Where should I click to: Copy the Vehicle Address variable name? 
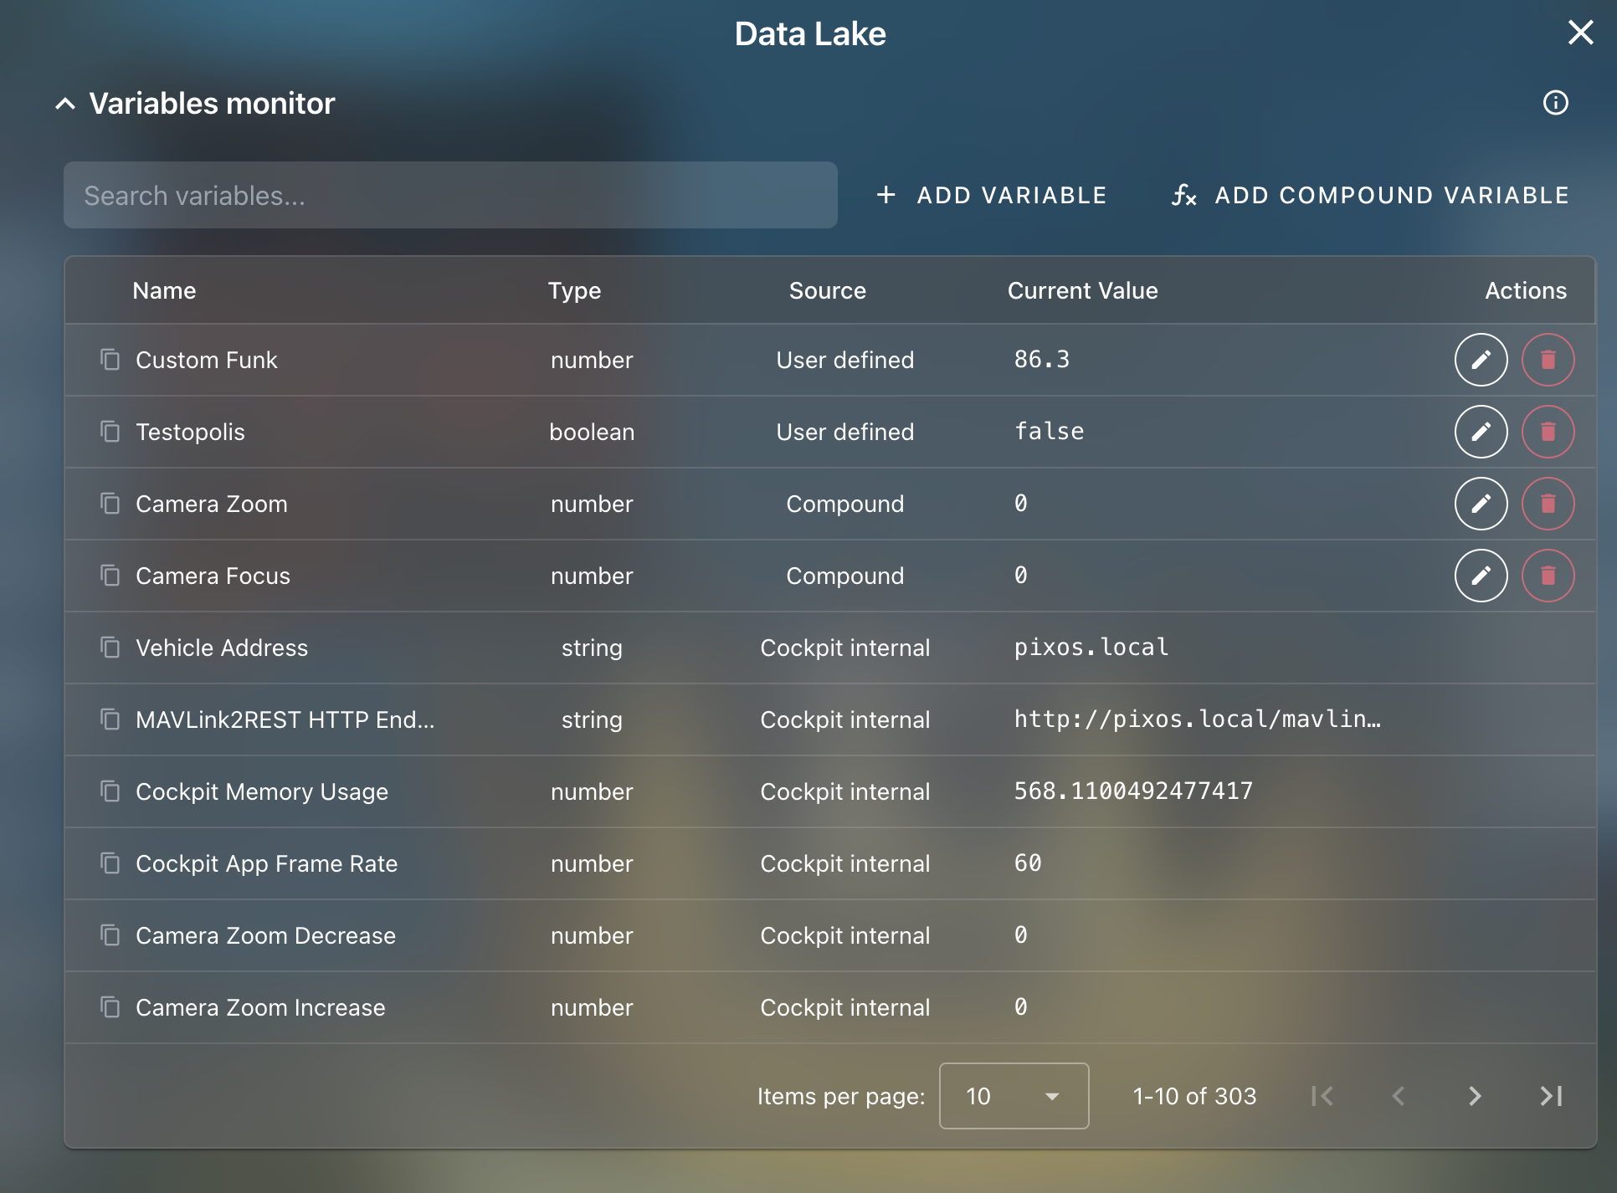110,648
